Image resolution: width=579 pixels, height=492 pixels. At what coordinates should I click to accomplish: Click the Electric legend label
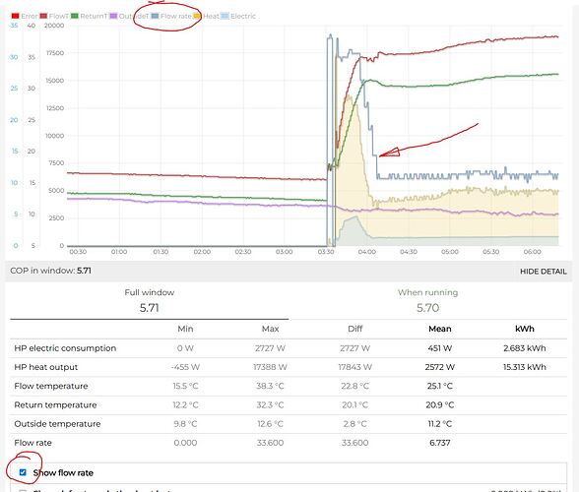click(243, 16)
